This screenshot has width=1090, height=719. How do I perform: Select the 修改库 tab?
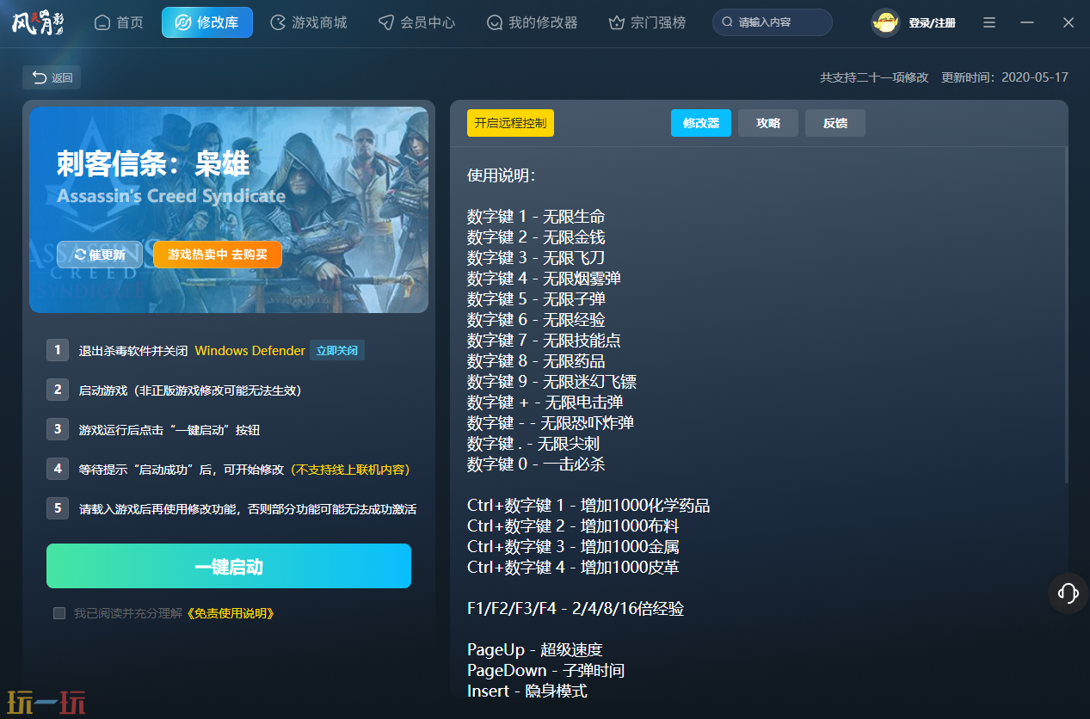coord(207,22)
